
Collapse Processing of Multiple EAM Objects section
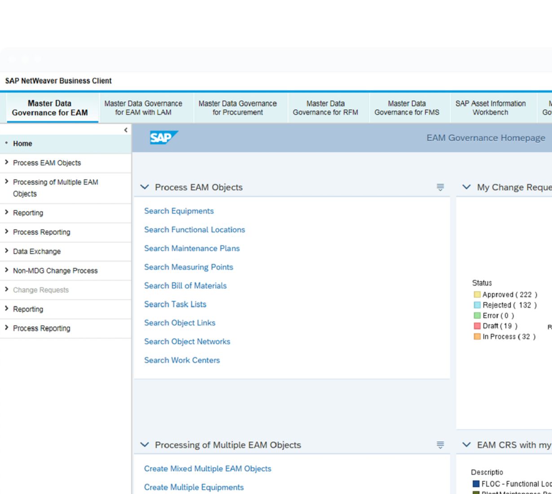pos(145,445)
